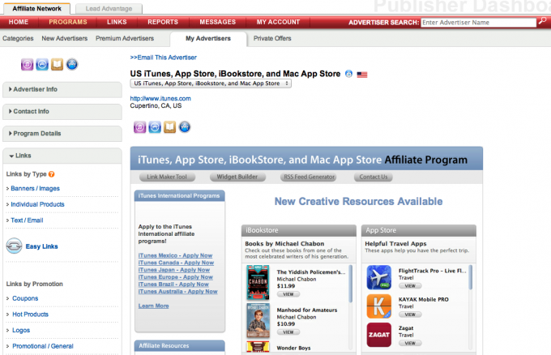Open the LINKS menu
The width and height of the screenshot is (551, 355).
coord(117,22)
